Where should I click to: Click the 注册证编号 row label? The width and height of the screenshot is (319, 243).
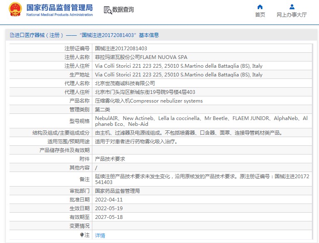point(77,48)
